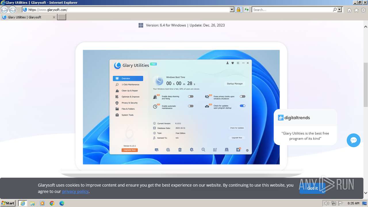Click the Startup Manager button
The image size is (368, 207).
(x=235, y=84)
